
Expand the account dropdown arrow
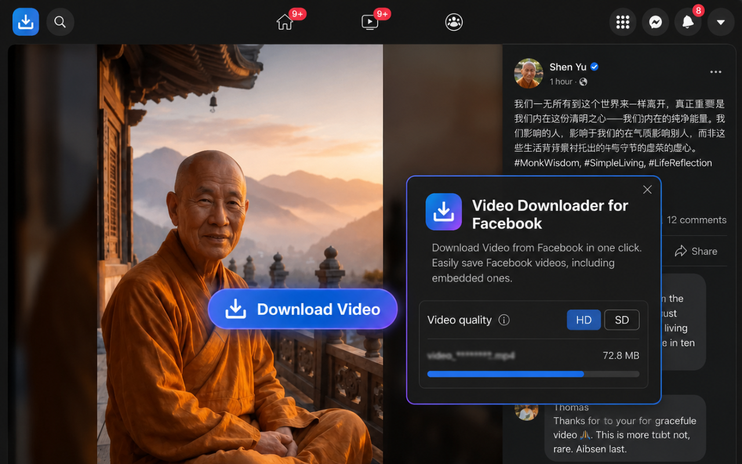(x=721, y=22)
